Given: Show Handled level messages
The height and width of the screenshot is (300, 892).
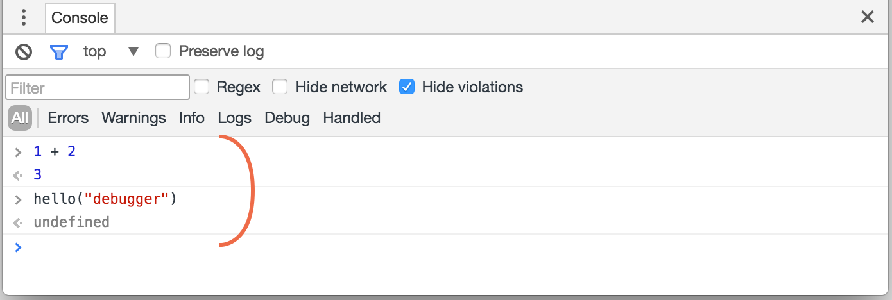Looking at the screenshot, I should [352, 118].
